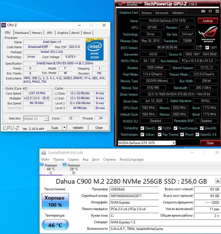
Task: Open the SPD tab in CPU-Z
Action: pos(49,33)
